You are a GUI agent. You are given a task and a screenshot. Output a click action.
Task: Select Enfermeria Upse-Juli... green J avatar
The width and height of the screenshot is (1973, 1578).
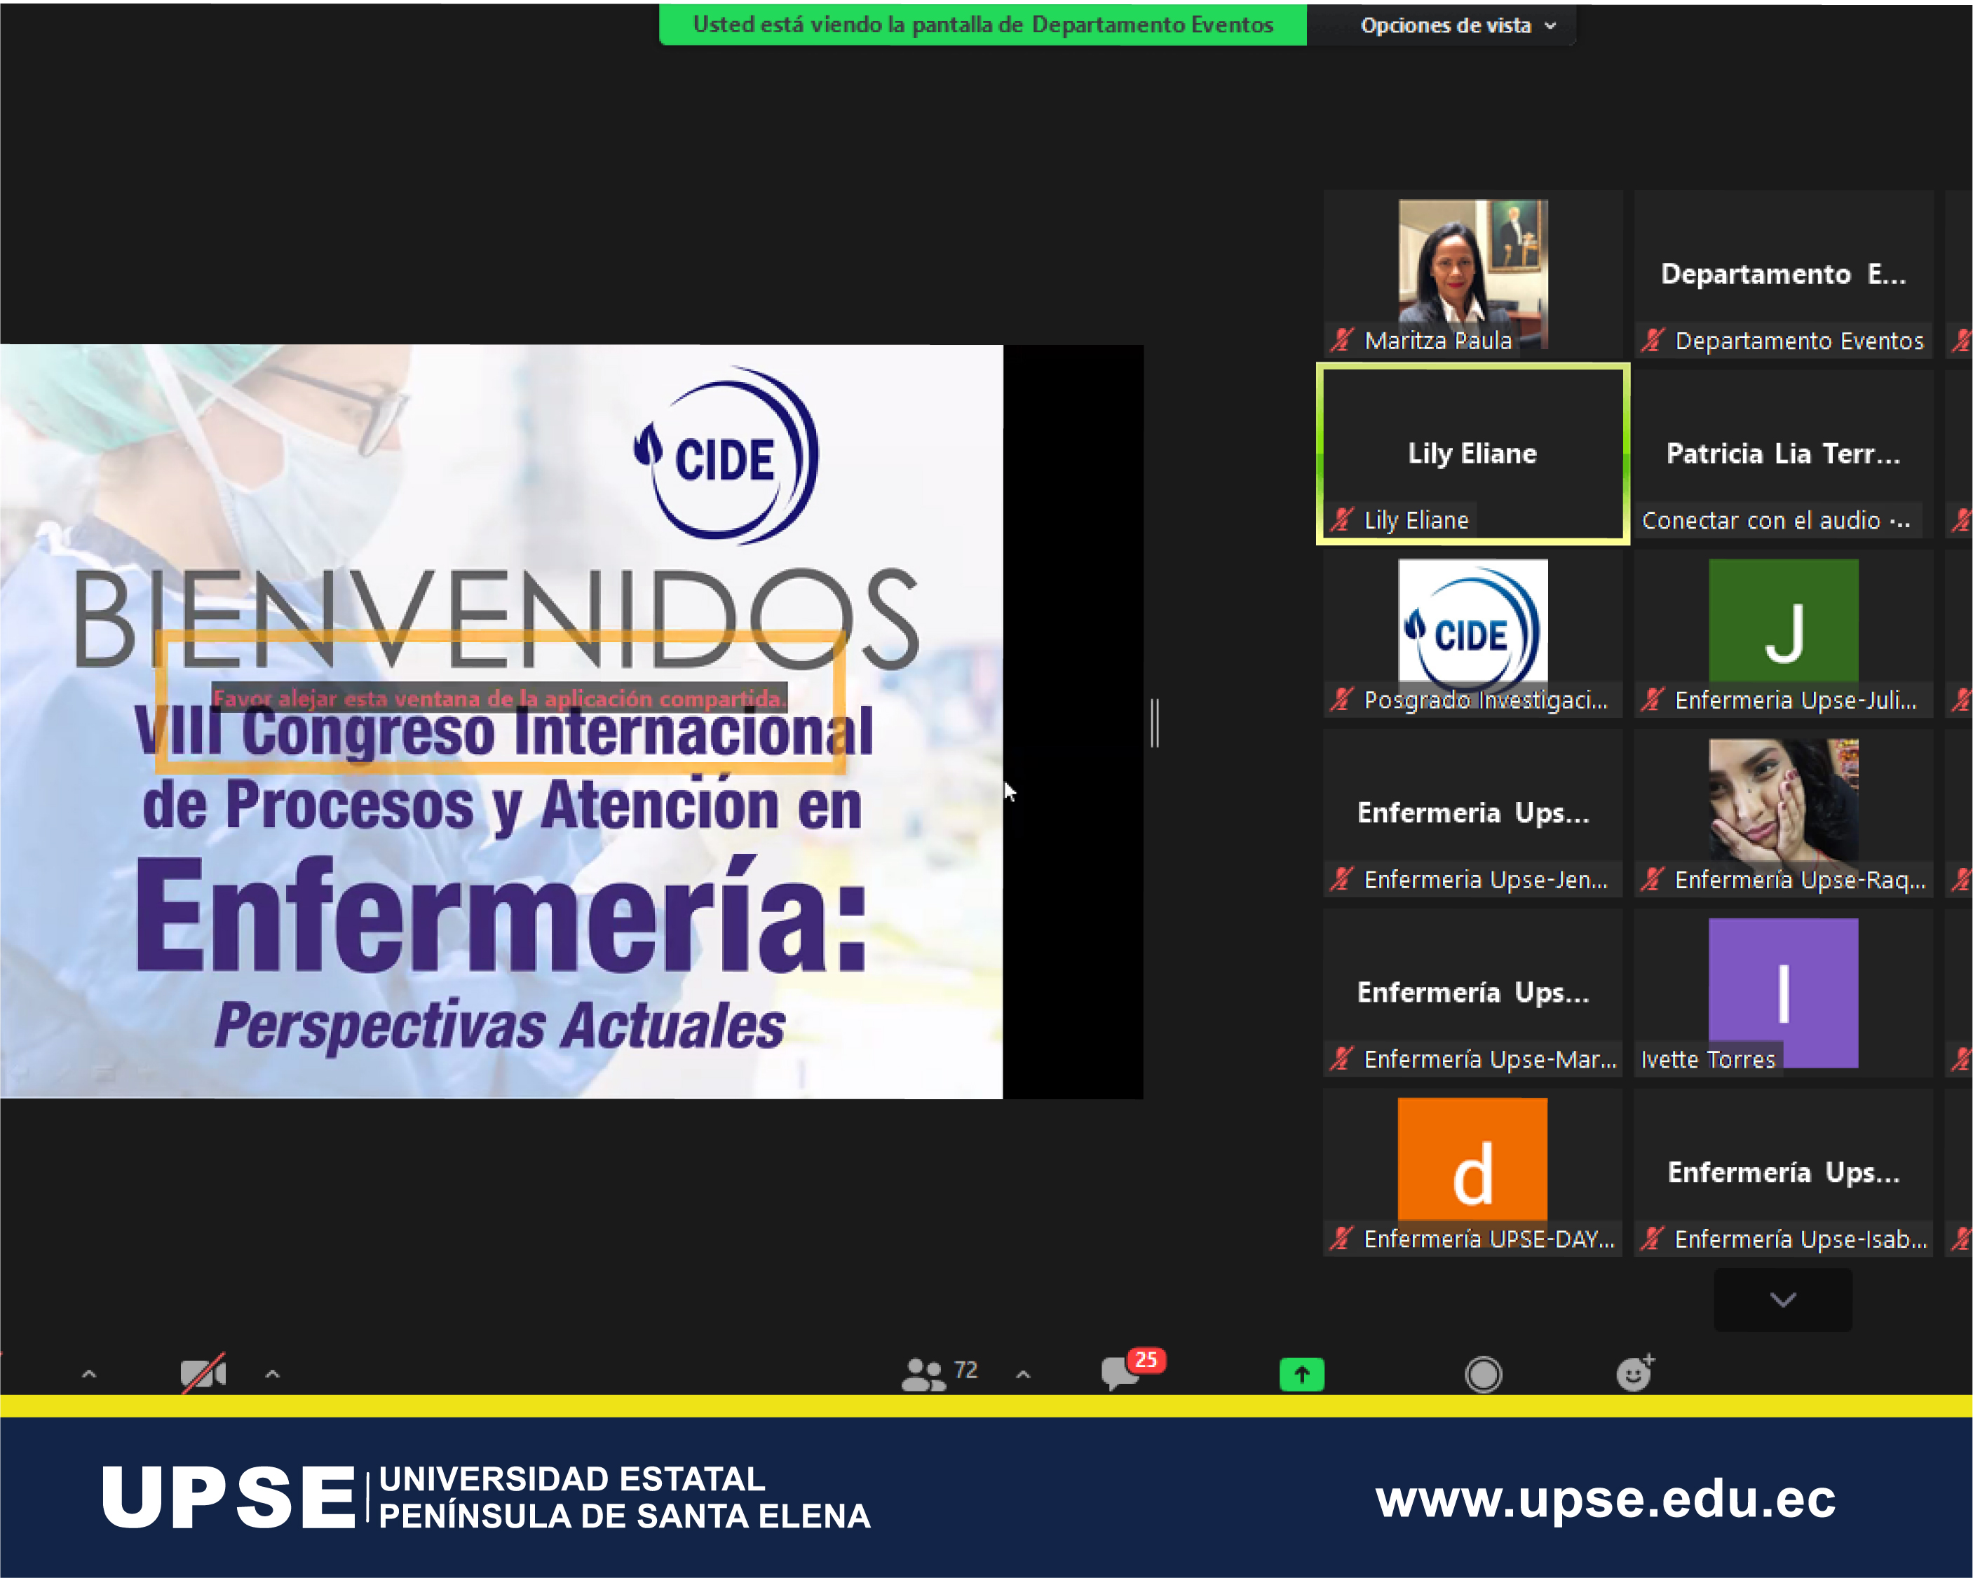1783,633
